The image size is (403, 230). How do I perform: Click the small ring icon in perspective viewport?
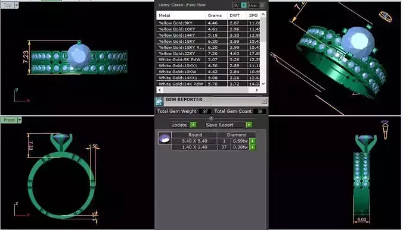[385, 17]
